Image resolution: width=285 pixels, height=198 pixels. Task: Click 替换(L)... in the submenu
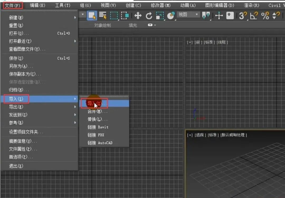tap(104, 119)
